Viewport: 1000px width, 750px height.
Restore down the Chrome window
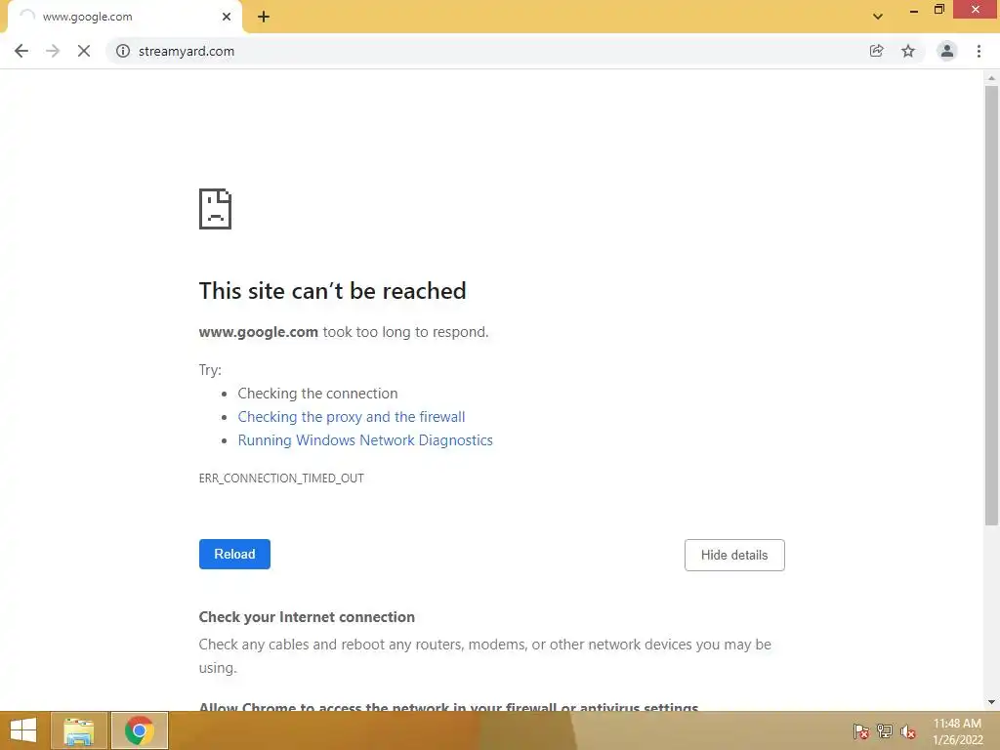939,10
